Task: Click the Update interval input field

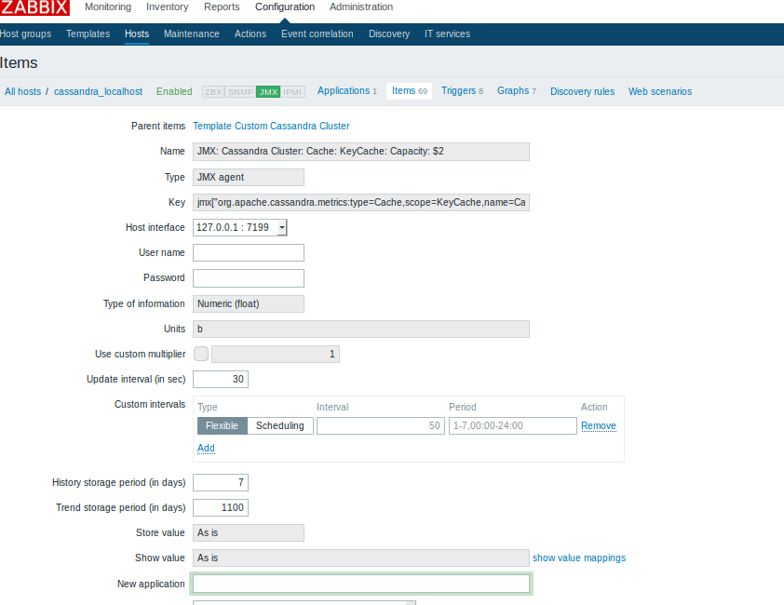Action: (221, 380)
